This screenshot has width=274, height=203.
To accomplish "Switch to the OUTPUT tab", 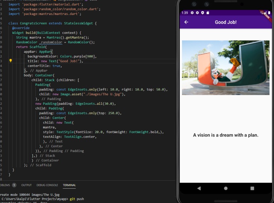I will (x=26, y=185).
